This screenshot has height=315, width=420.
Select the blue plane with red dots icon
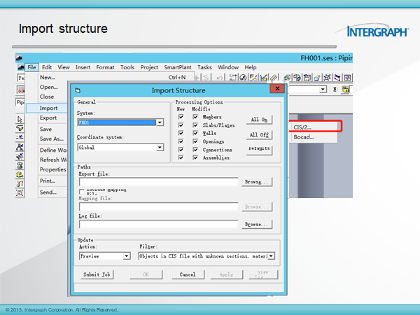(337, 78)
